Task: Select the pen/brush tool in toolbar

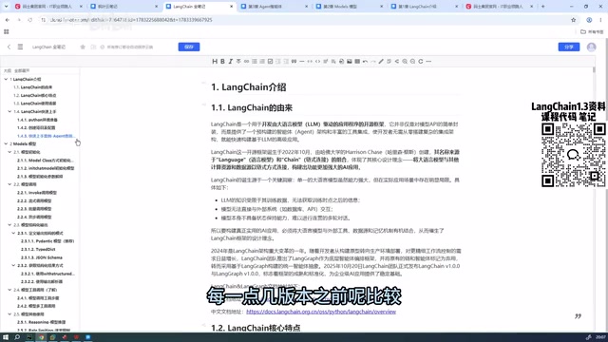Action: tap(381, 61)
